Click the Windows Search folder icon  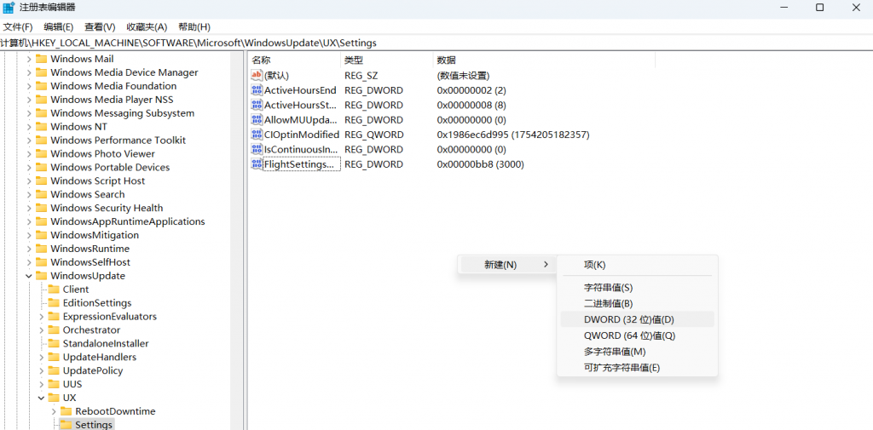pyautogui.click(x=41, y=194)
